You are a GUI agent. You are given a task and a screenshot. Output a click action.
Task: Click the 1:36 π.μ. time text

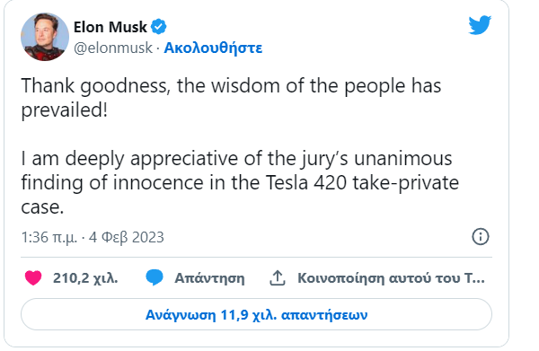[49, 237]
